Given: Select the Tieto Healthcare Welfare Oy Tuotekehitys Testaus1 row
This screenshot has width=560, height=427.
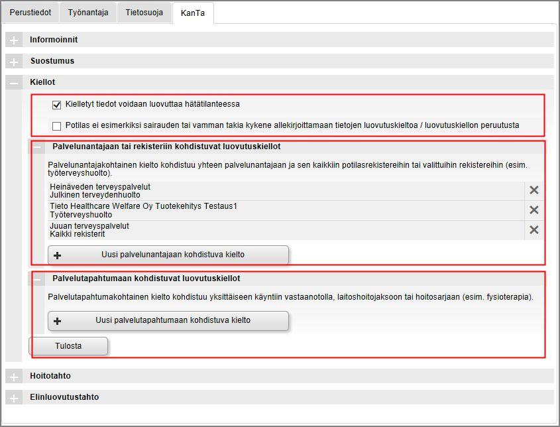Looking at the screenshot, I should coord(286,210).
